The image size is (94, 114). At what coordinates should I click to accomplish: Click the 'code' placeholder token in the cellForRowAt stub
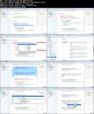[x=63, y=76]
